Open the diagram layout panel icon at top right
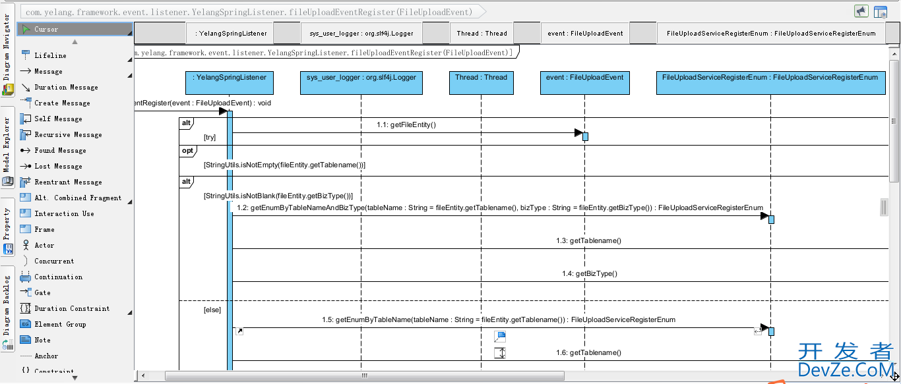The image size is (901, 384). pyautogui.click(x=881, y=11)
